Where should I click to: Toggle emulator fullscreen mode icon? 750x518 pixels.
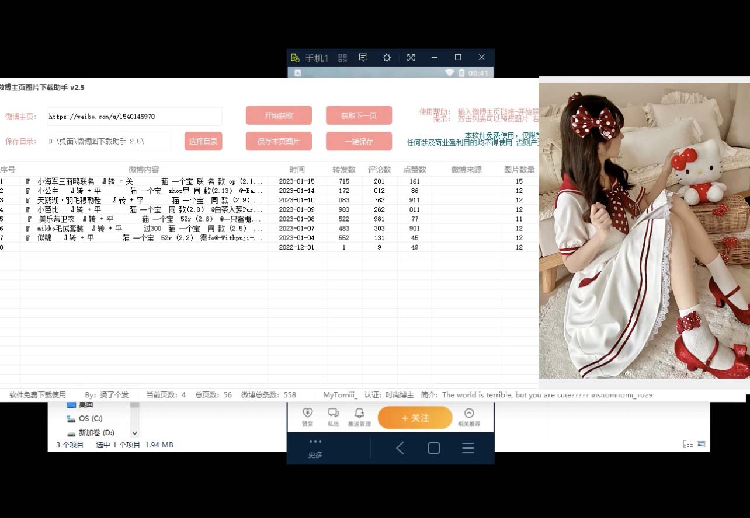point(411,58)
